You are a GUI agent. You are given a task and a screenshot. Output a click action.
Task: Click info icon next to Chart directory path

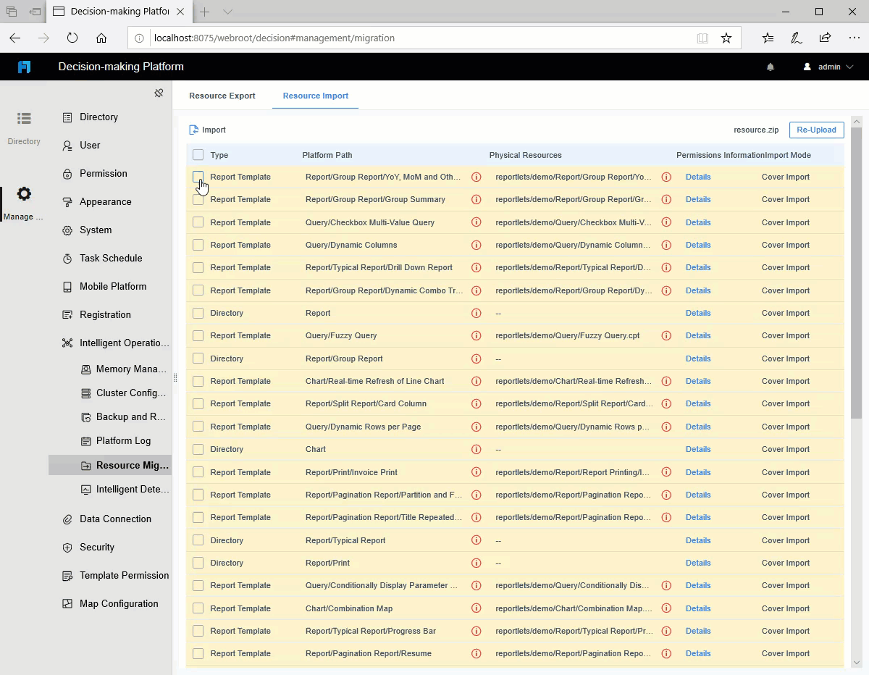point(476,449)
